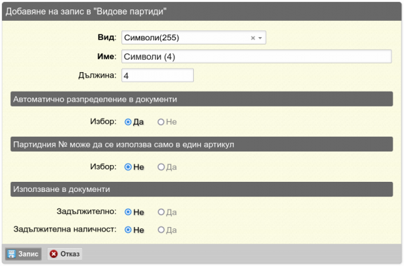Click the Символи(255) combo box
The image size is (404, 266).
point(194,38)
